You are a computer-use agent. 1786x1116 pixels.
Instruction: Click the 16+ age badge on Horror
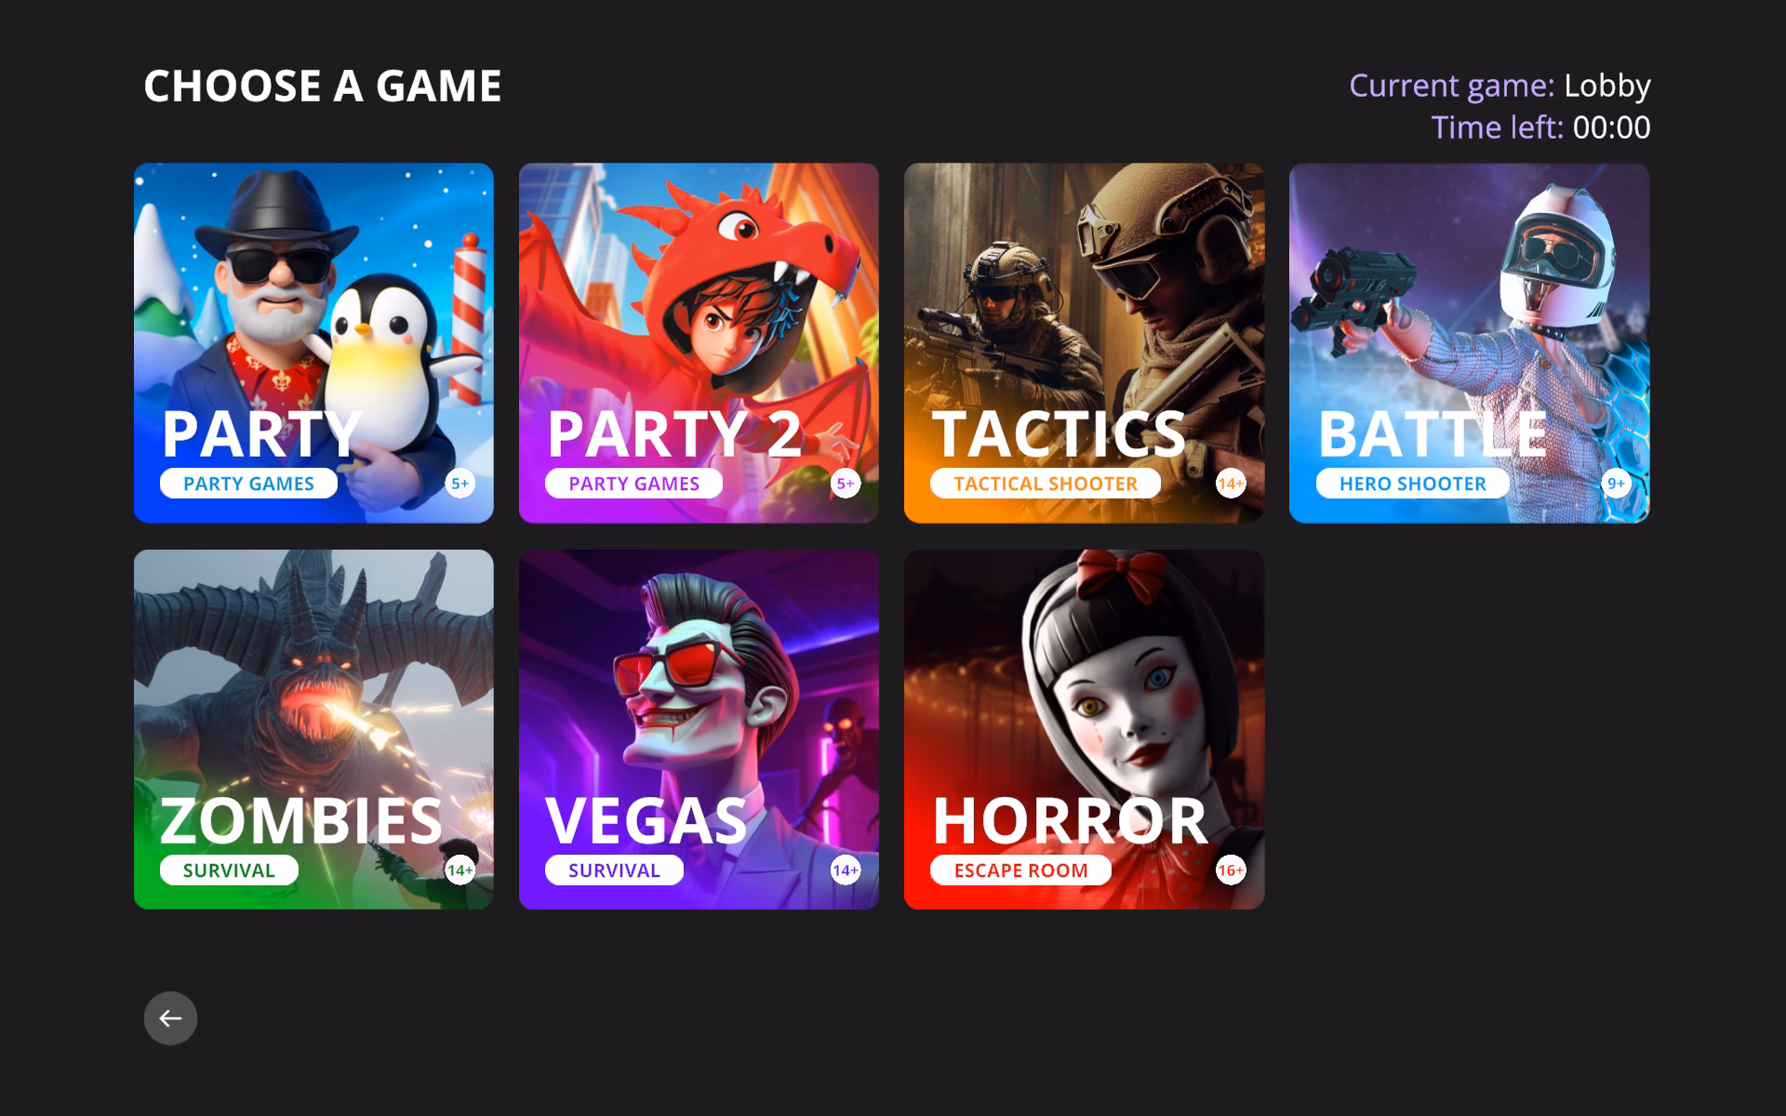click(1230, 870)
